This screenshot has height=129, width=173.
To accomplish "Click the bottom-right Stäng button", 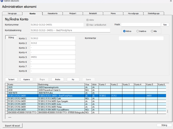I will pos(164,125).
